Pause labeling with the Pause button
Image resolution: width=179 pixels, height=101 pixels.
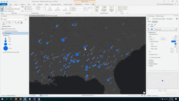point(121,7)
